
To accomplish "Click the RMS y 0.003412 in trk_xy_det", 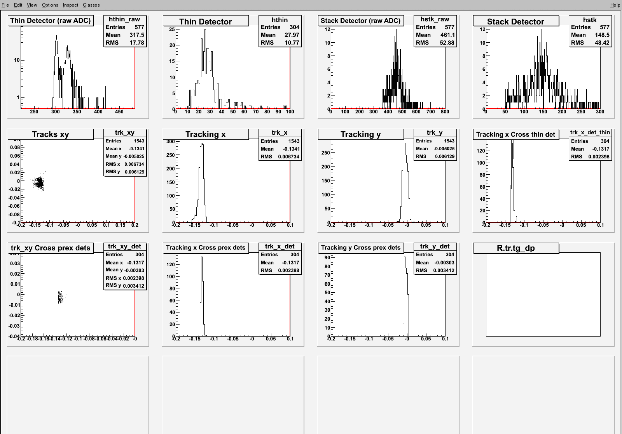I will 125,286.
